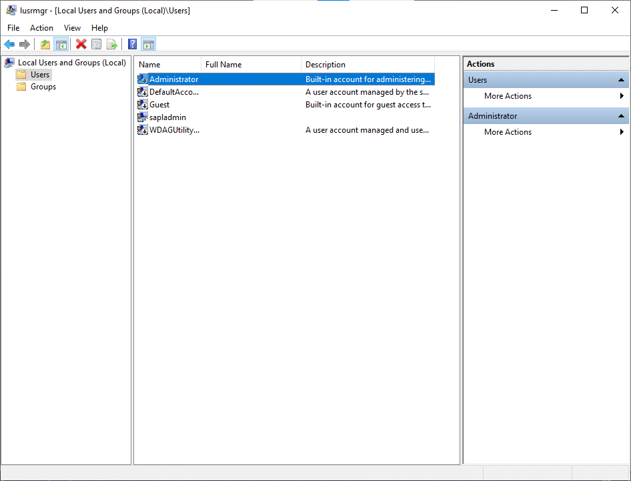Select the Groups folder in the tree
The height and width of the screenshot is (481, 631).
pos(41,86)
